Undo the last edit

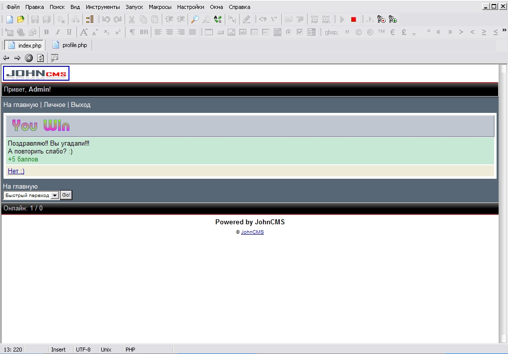coord(106,19)
